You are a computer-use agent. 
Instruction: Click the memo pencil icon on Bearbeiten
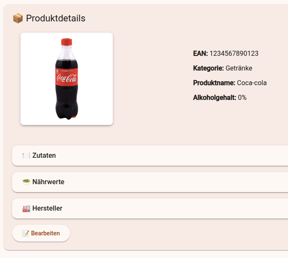(26, 233)
